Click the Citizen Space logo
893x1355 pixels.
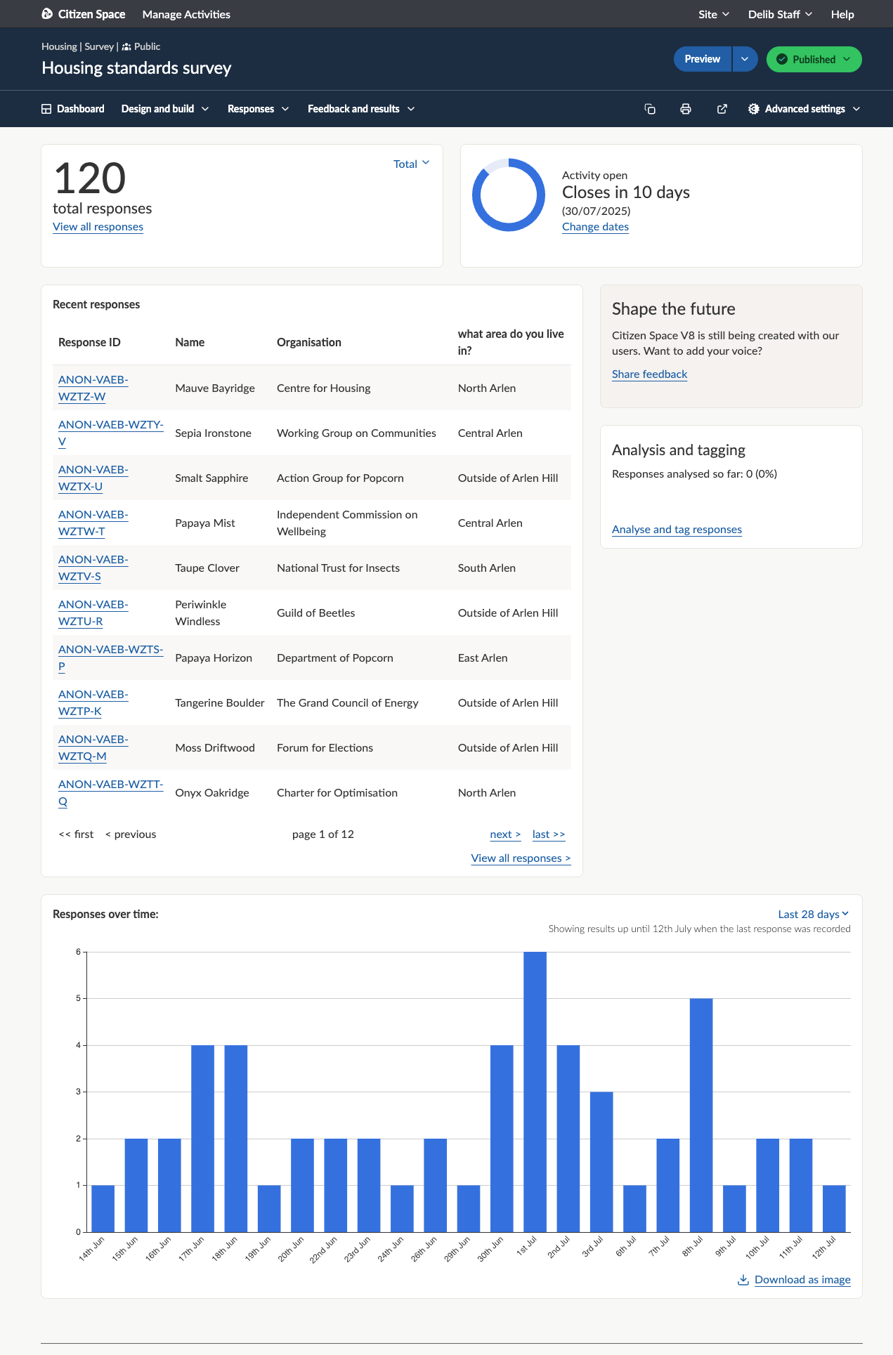point(83,14)
